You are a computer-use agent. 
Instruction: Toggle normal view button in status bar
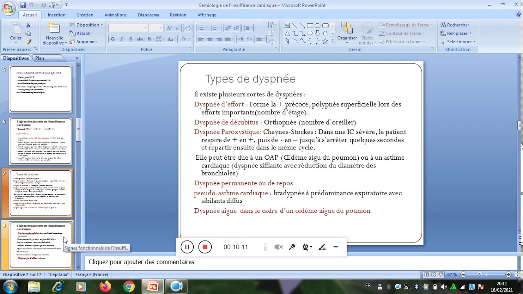[427, 275]
